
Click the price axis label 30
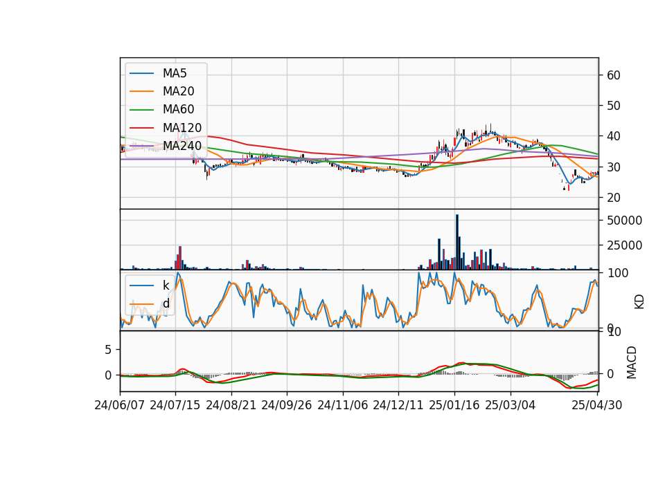614,167
